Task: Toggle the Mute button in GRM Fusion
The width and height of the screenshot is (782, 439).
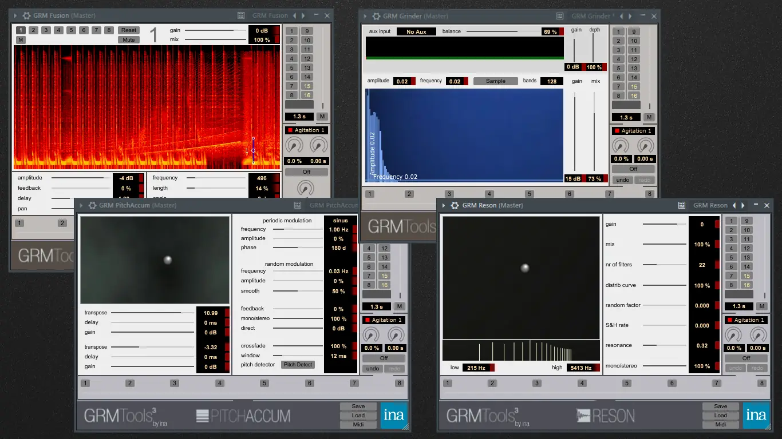Action: pos(129,40)
